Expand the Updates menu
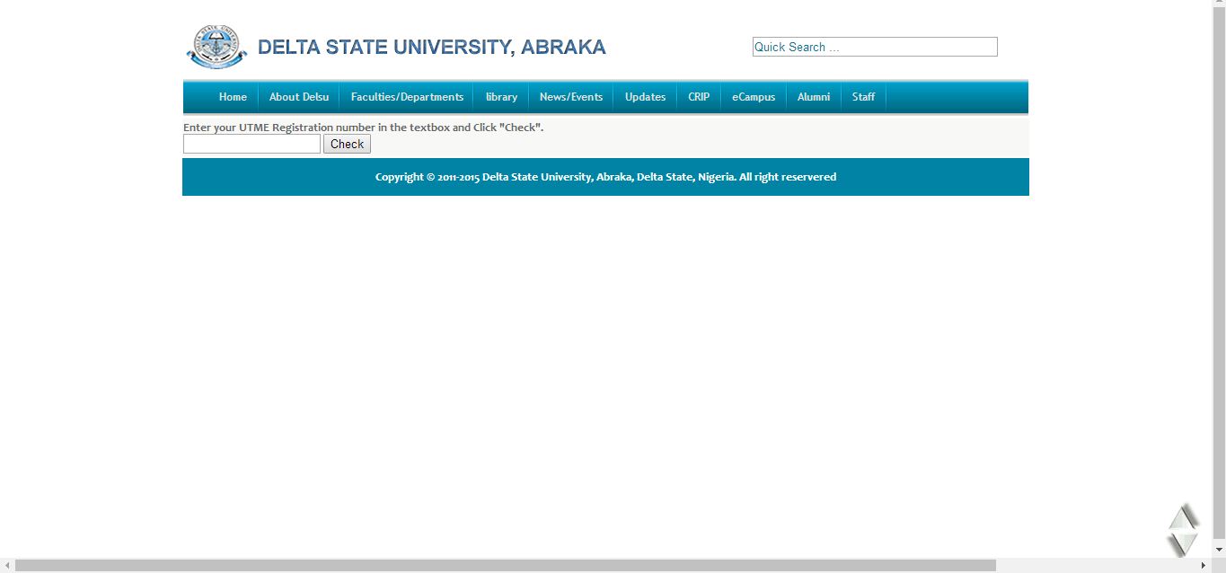Image resolution: width=1226 pixels, height=573 pixels. [645, 97]
